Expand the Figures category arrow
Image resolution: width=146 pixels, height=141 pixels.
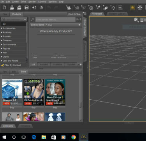pos(2,49)
